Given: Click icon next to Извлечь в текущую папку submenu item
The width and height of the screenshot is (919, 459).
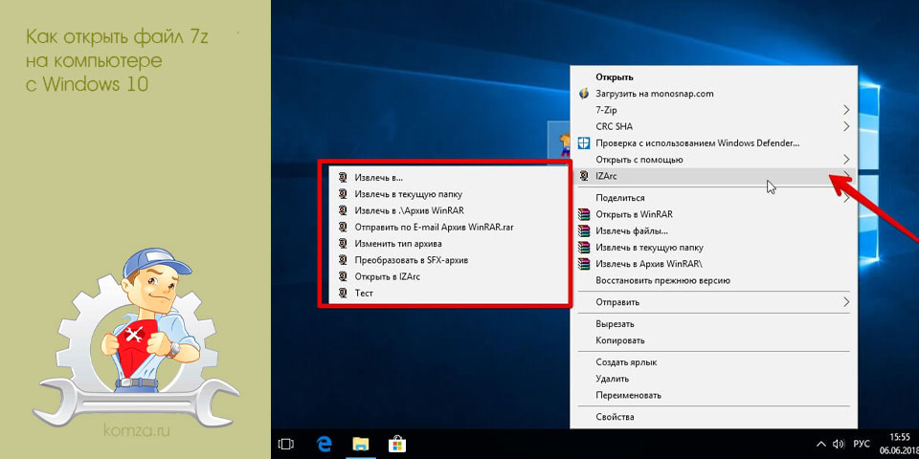Looking at the screenshot, I should tap(343, 194).
